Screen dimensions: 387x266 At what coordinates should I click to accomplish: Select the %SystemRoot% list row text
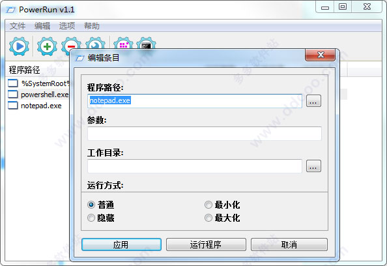click(46, 83)
